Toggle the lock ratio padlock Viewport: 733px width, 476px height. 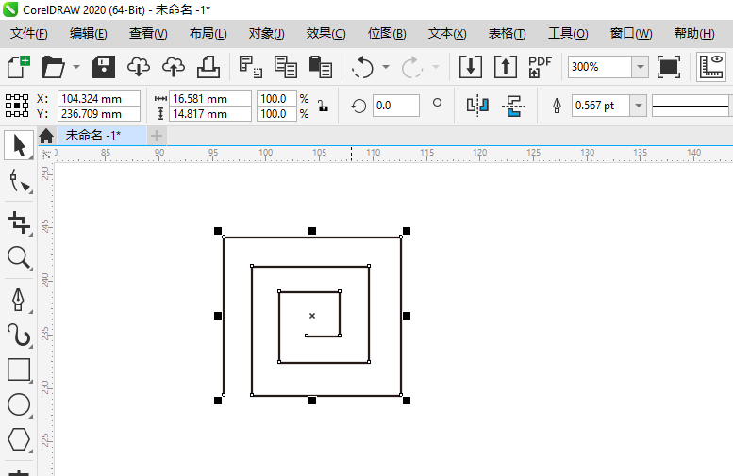323,106
